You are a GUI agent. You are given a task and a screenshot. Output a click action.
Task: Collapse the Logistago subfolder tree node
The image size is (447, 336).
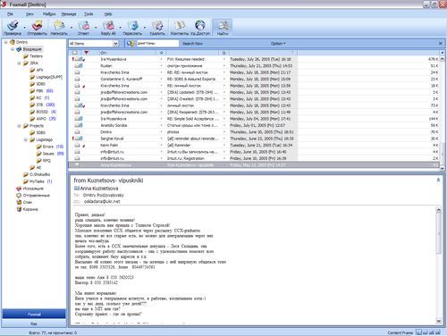(25, 139)
